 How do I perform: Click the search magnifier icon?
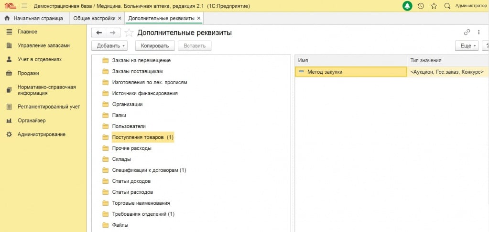[447, 6]
